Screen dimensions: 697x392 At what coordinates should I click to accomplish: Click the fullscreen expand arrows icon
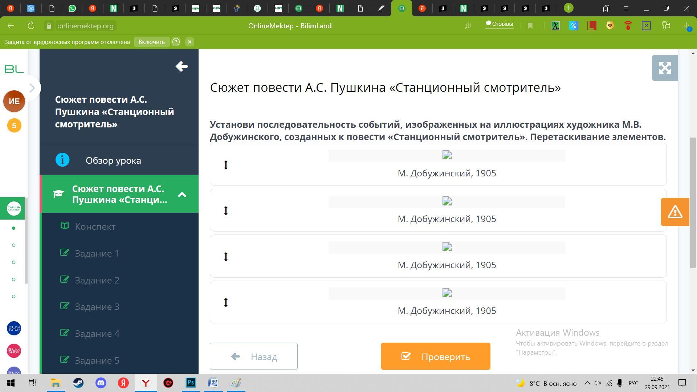pos(665,68)
